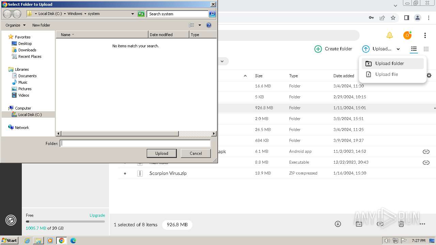Click the dialog's Forward arrow button
Screen dimensions: 436x245
16,14
